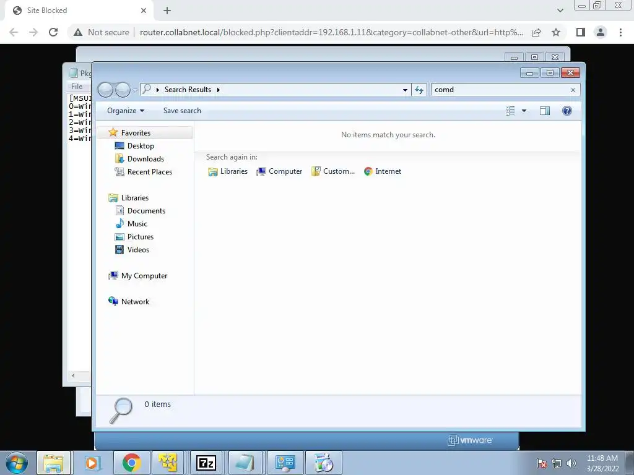Image resolution: width=634 pixels, height=475 pixels.
Task: Open 7-Zip from taskbar
Action: [x=206, y=463]
